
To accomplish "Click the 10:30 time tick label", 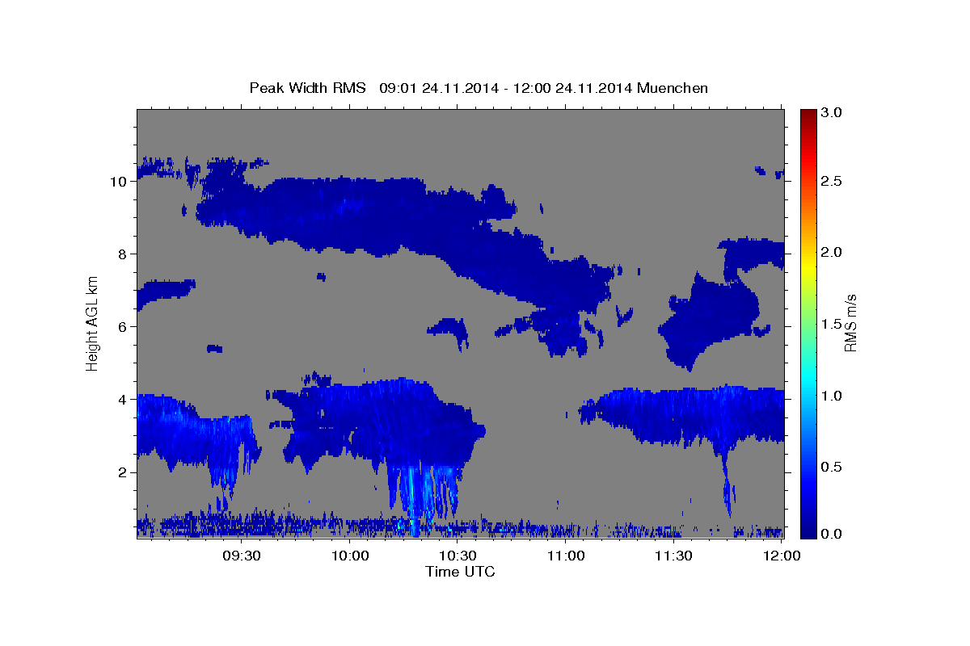I will pos(458,556).
